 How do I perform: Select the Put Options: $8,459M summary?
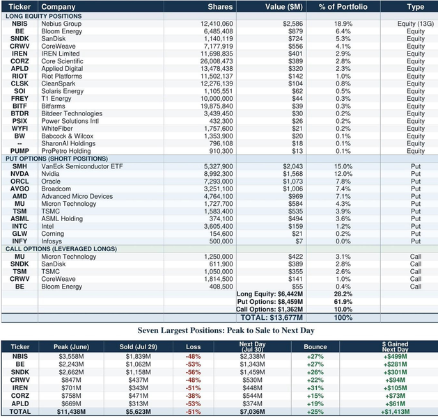pos(270,302)
